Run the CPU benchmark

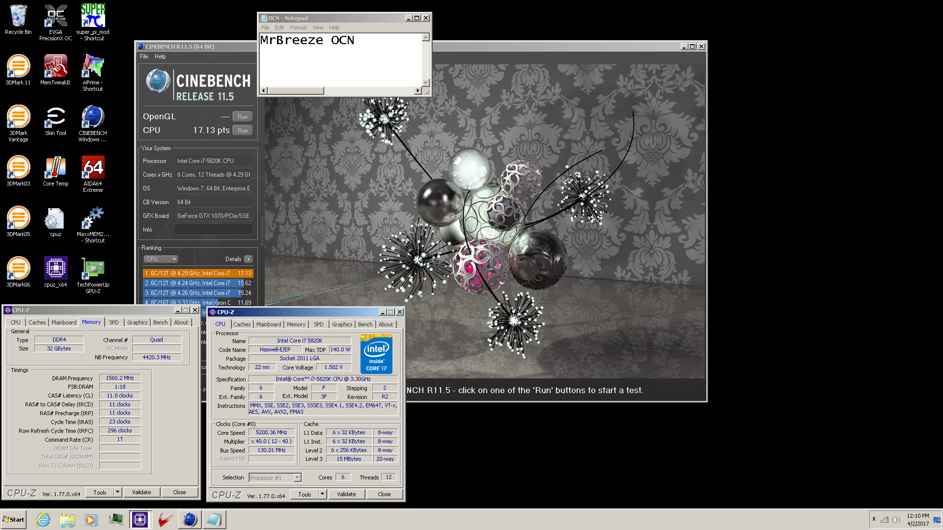pyautogui.click(x=243, y=131)
